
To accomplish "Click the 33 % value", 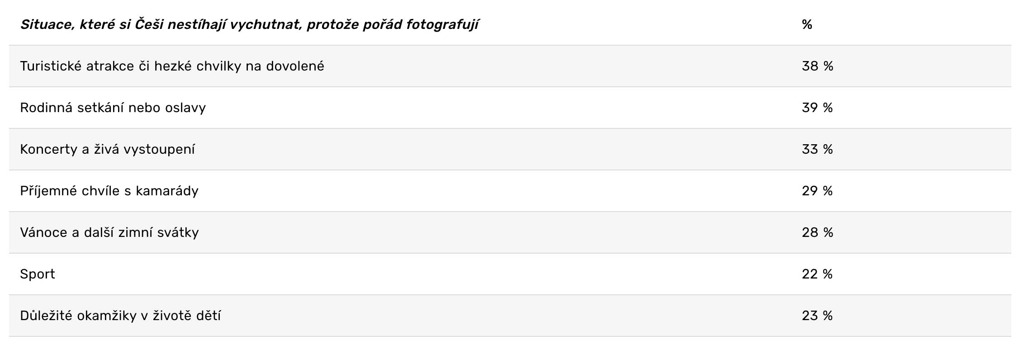I will tap(817, 150).
